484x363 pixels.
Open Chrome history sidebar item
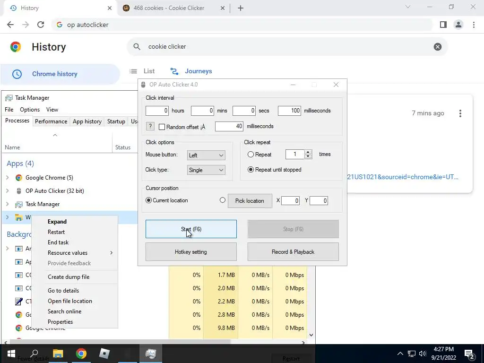pyautogui.click(x=60, y=74)
